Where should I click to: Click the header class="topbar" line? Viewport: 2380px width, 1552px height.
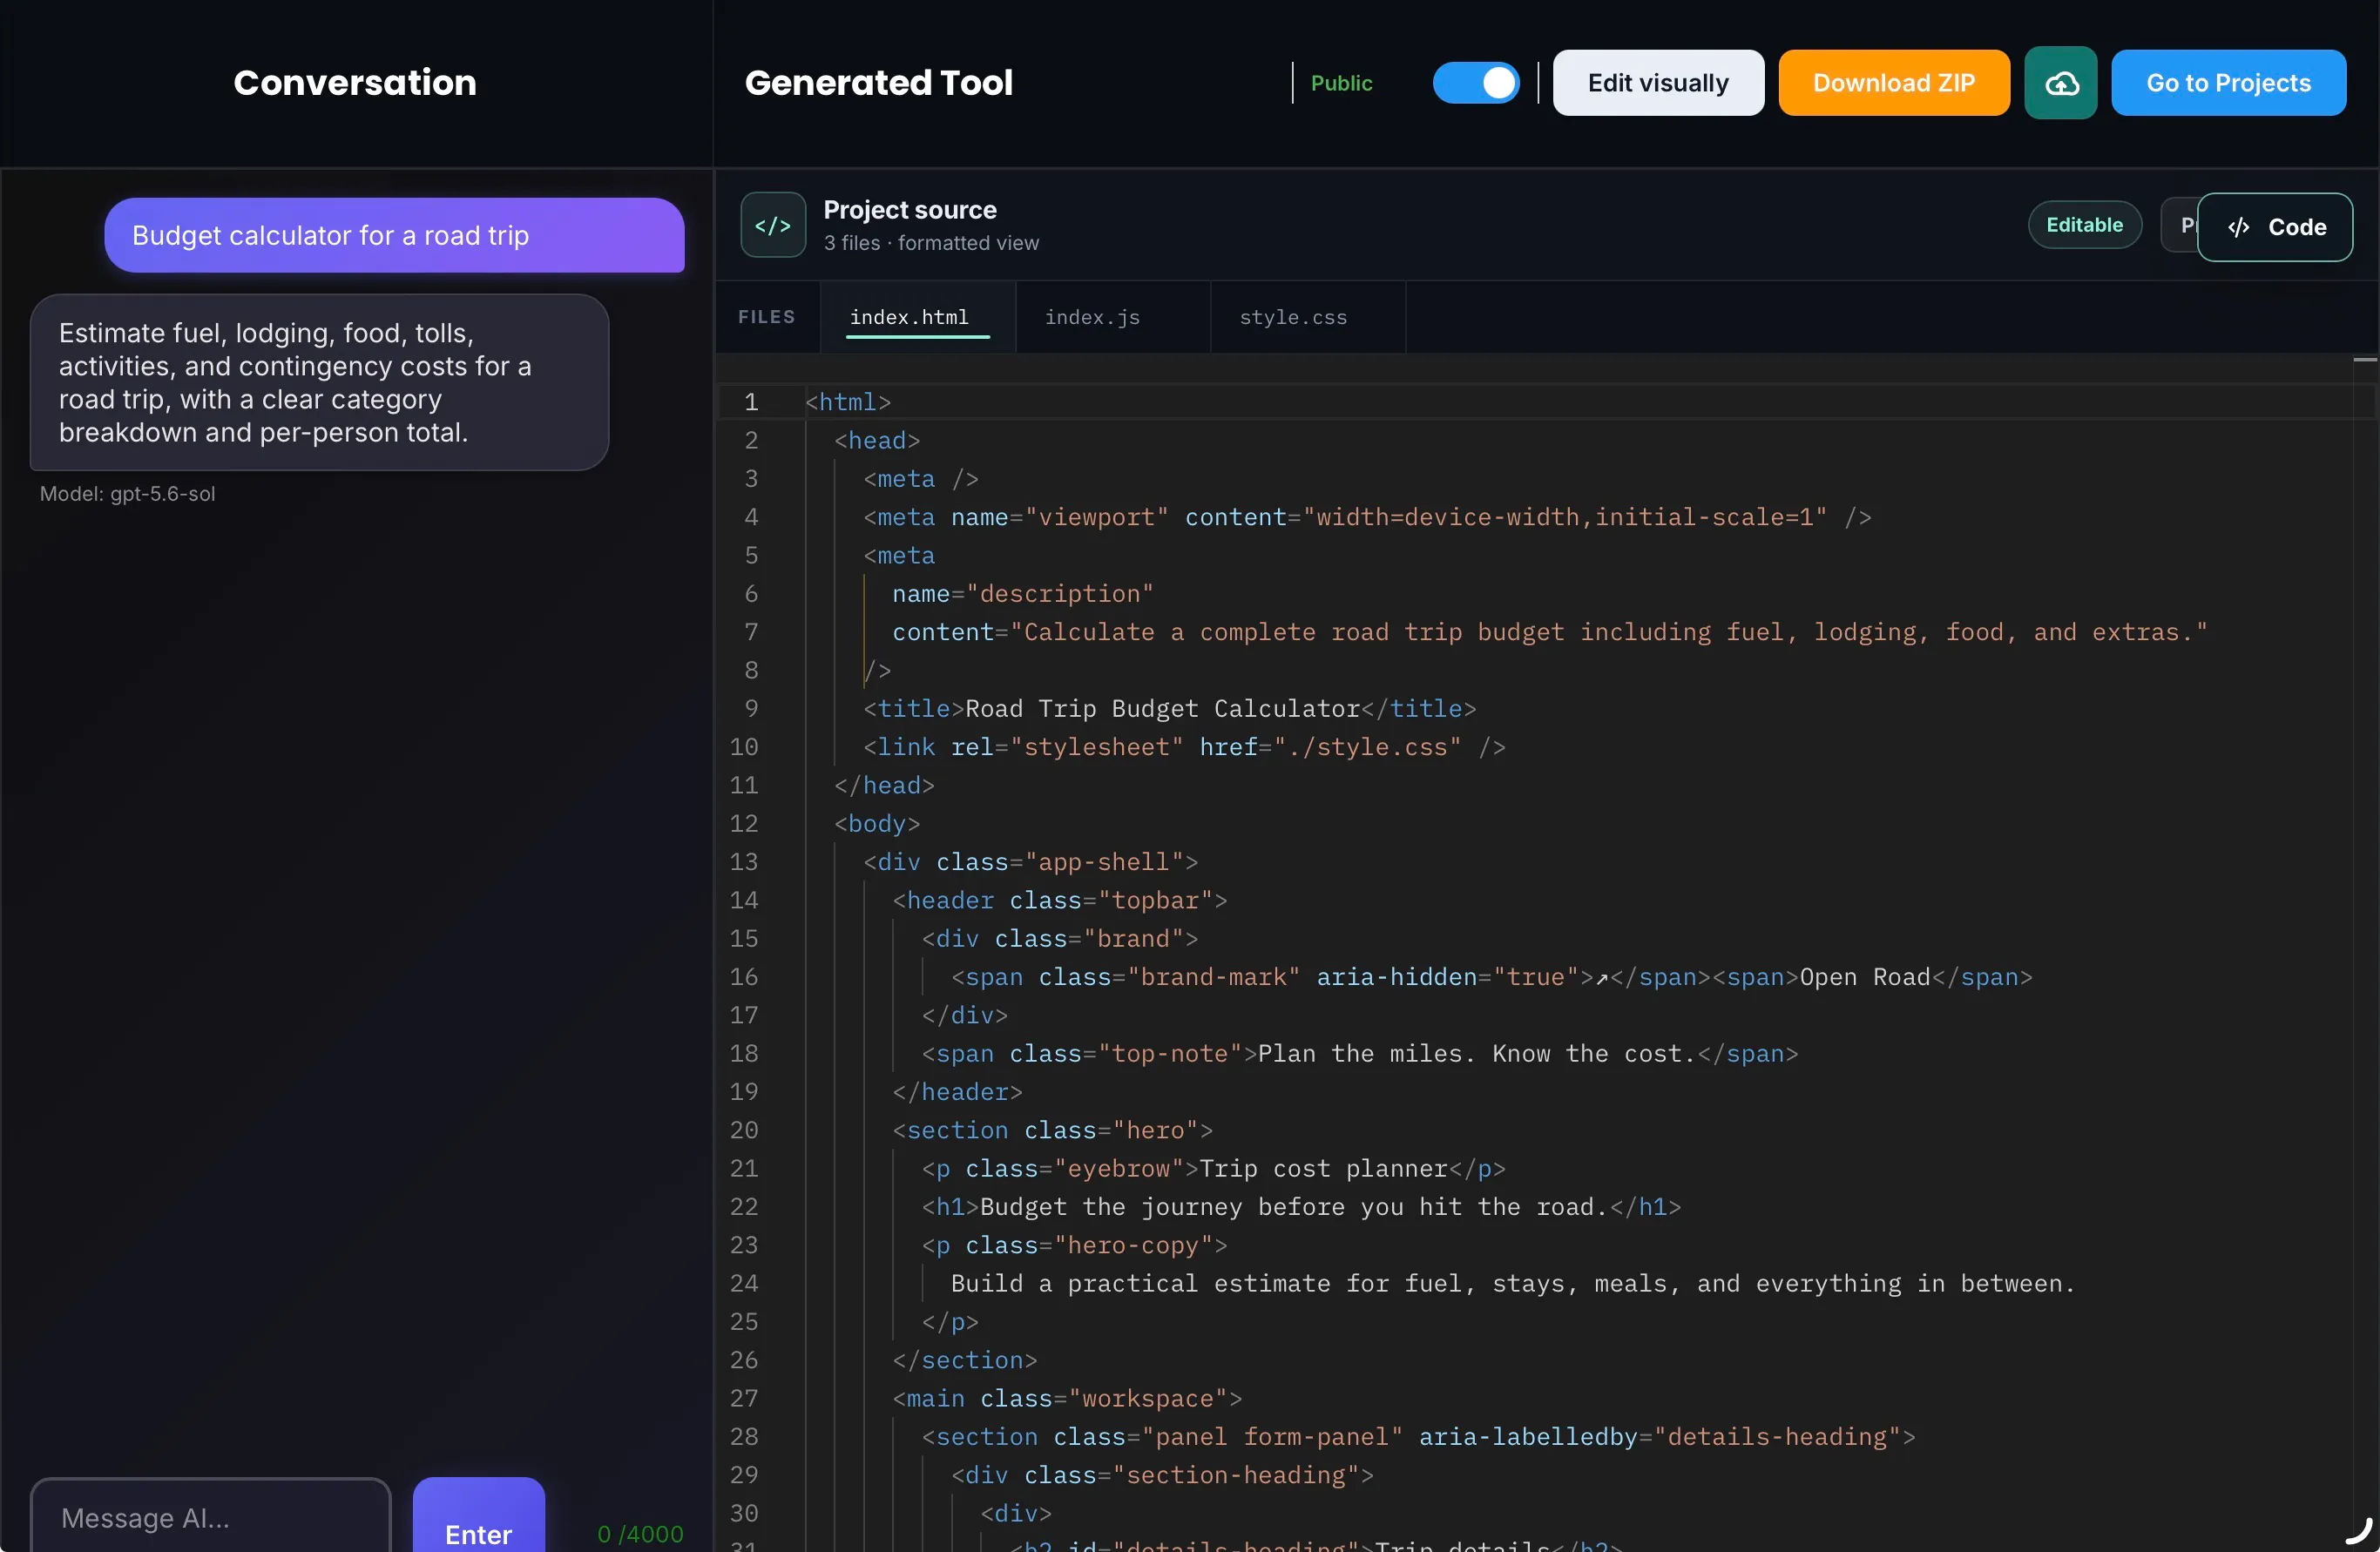[x=1060, y=900]
